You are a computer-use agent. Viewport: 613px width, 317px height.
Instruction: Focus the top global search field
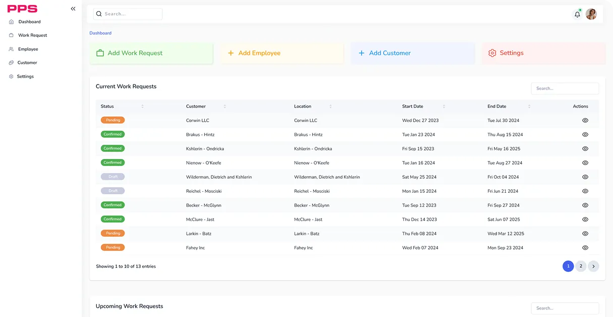(x=128, y=14)
